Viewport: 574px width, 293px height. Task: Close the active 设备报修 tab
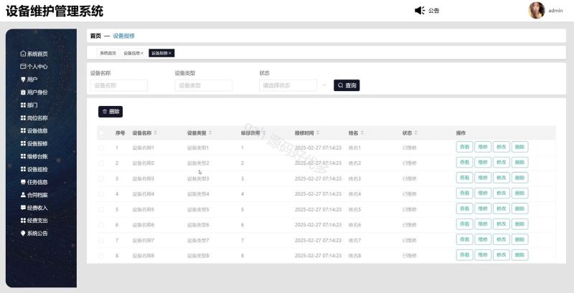[170, 53]
